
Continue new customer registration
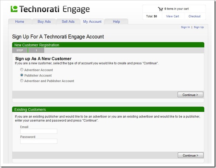tap(190, 95)
